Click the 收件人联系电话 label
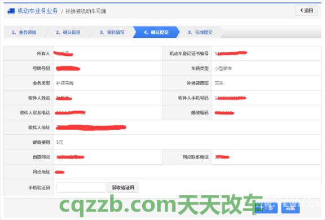325x220 pixels. (35, 113)
